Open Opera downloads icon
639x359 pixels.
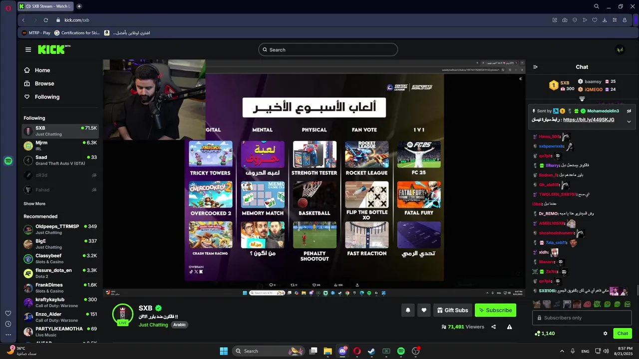click(x=605, y=20)
